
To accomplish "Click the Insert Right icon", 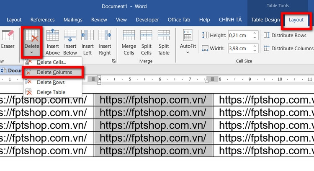I will 105,35.
